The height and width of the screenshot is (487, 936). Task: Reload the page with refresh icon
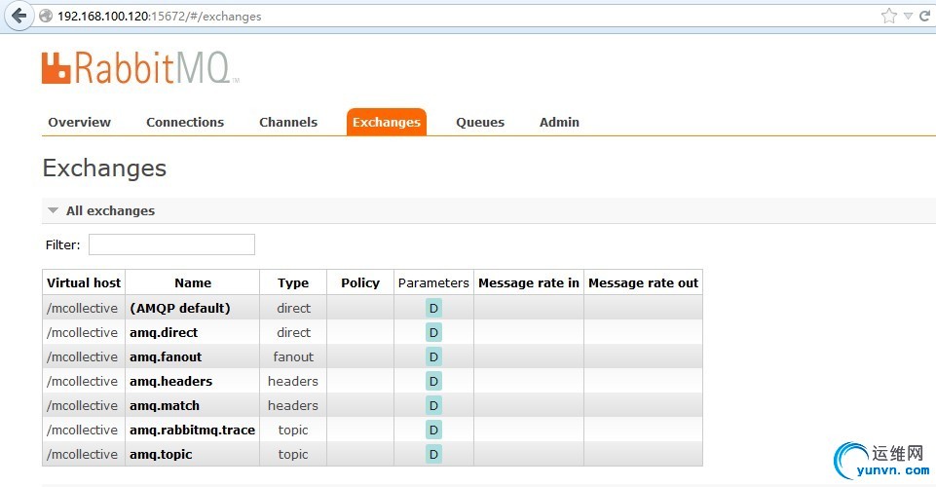[925, 17]
